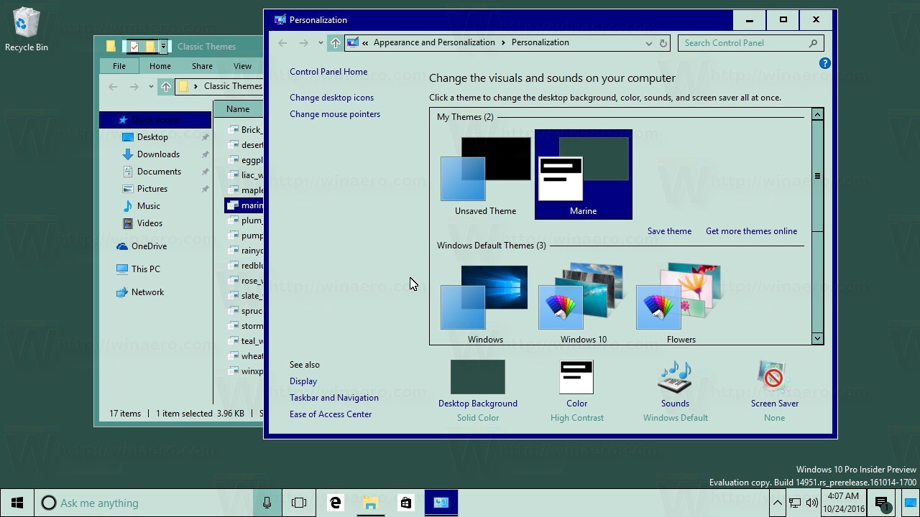Open recent locations dropdown in File Explorer
The width and height of the screenshot is (920, 517).
[151, 87]
